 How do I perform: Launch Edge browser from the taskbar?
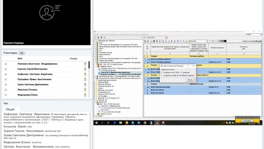[115, 123]
